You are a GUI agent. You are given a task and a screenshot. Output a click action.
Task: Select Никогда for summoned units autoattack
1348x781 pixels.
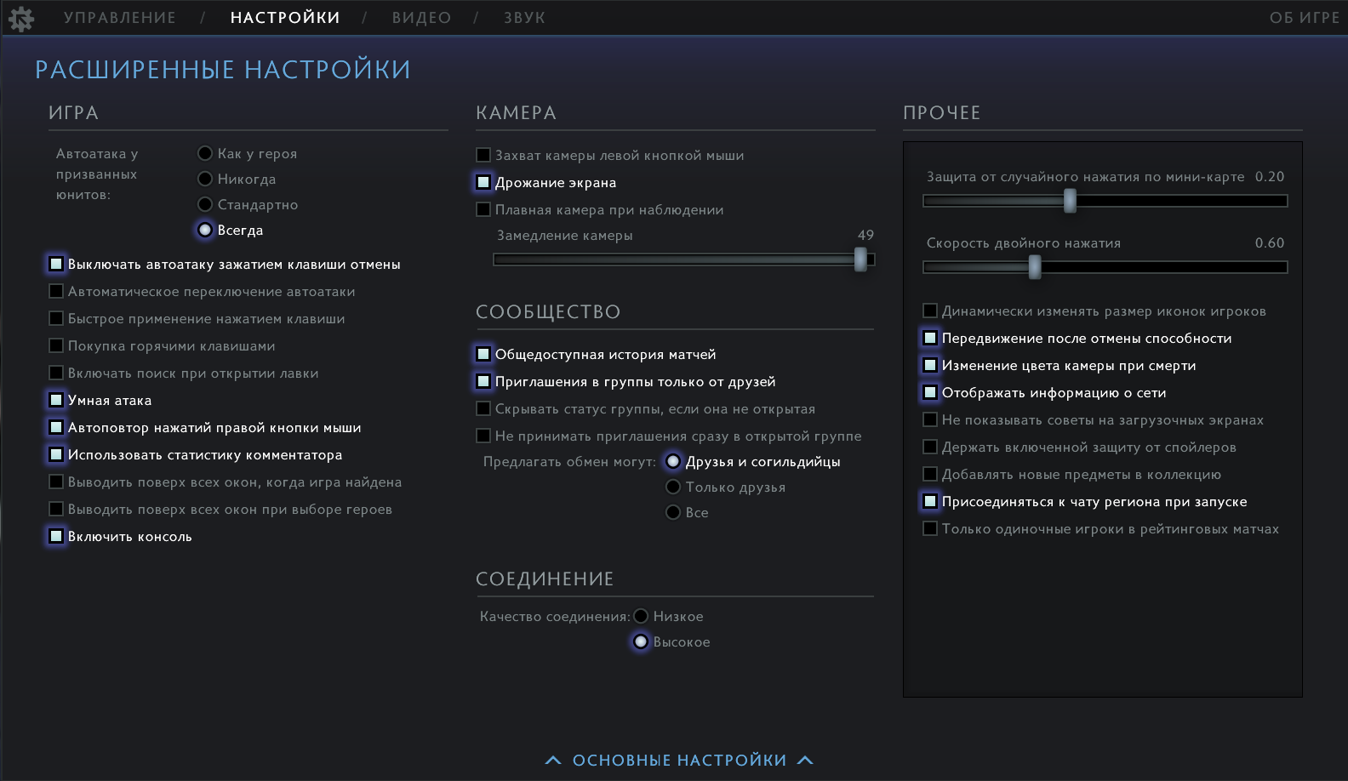pos(205,179)
